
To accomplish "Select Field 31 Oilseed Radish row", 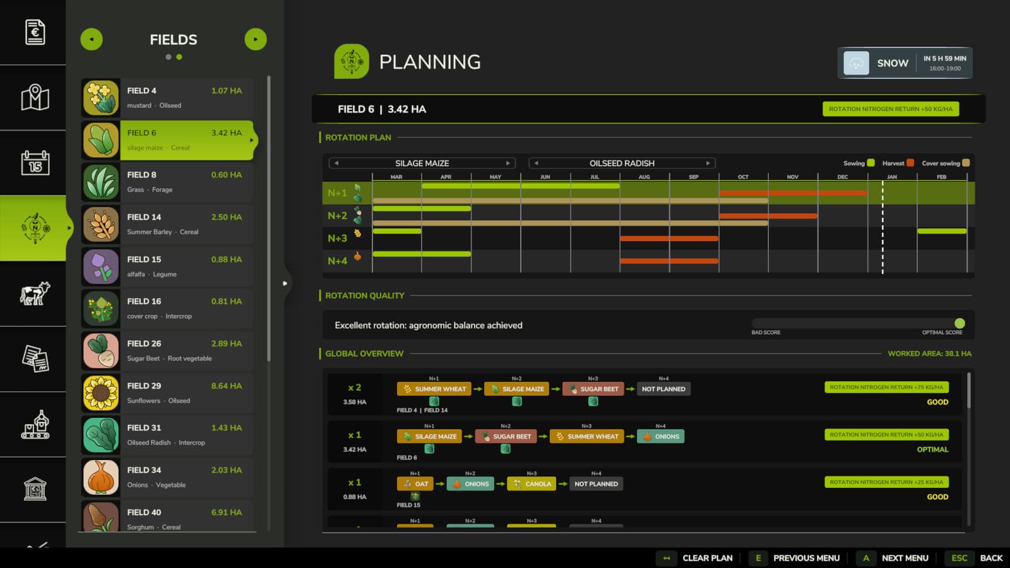I will coord(167,435).
